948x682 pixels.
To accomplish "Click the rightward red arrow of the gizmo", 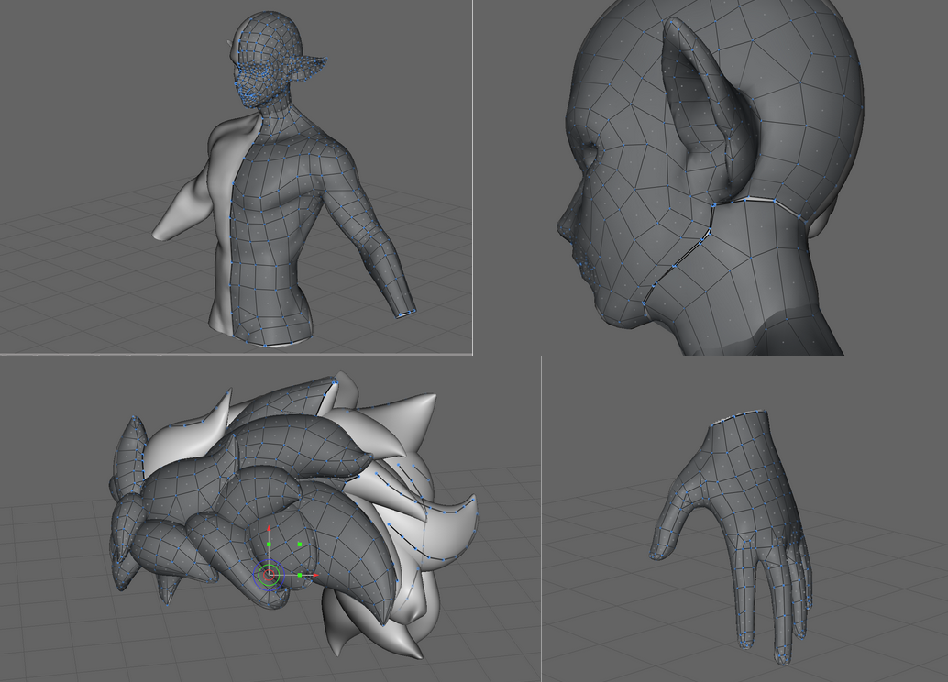I will click(314, 576).
